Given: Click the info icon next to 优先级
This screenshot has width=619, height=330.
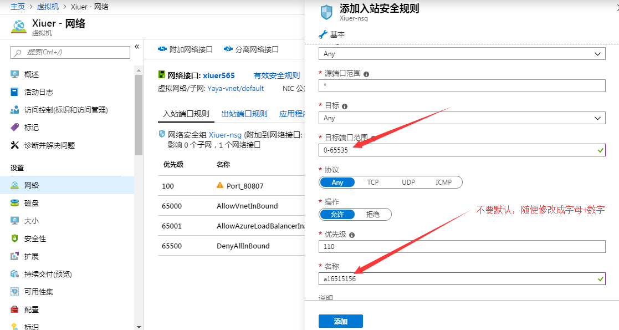Looking at the screenshot, I should pyautogui.click(x=352, y=235).
